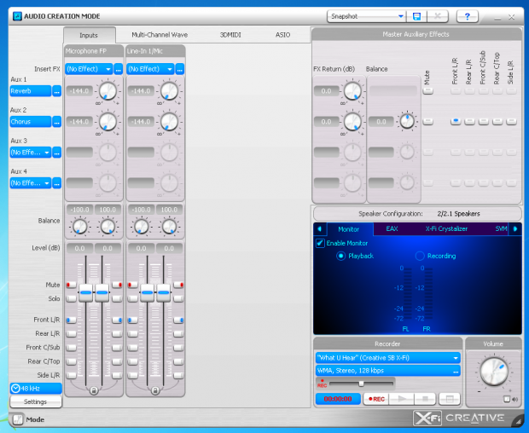Image resolution: width=529 pixels, height=433 pixels.
Task: Click the REC level slider handle
Action: (362, 384)
